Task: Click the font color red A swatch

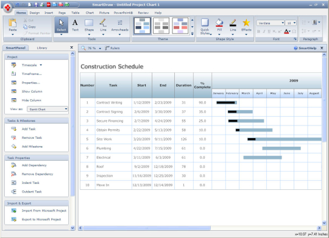Action: pyautogui.click(x=286, y=32)
